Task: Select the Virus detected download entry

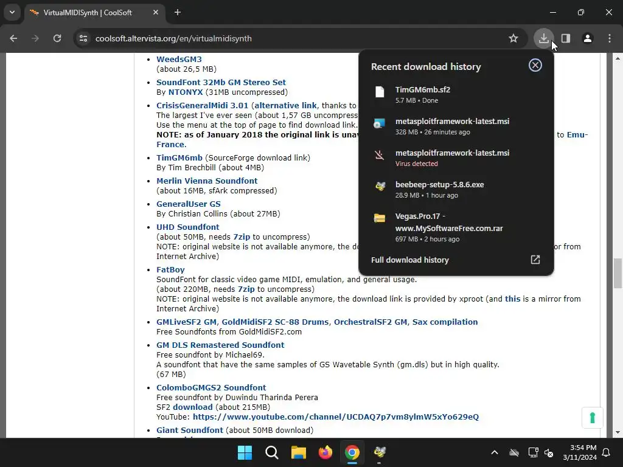Action: (456, 157)
